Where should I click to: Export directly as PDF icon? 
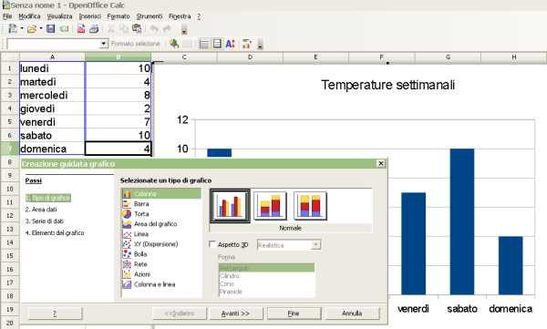click(81, 29)
